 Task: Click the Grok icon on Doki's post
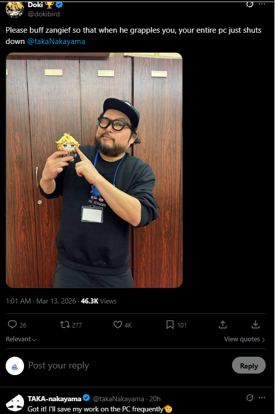[249, 4]
